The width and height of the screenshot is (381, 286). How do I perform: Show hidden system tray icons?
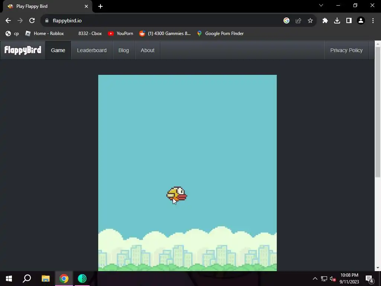315,279
